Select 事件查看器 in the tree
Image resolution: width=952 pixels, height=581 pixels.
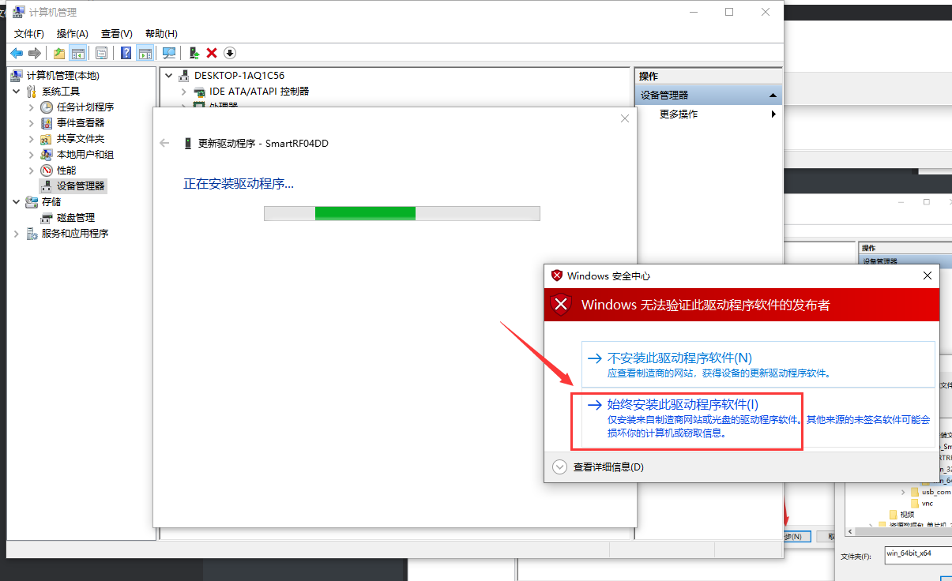point(81,123)
